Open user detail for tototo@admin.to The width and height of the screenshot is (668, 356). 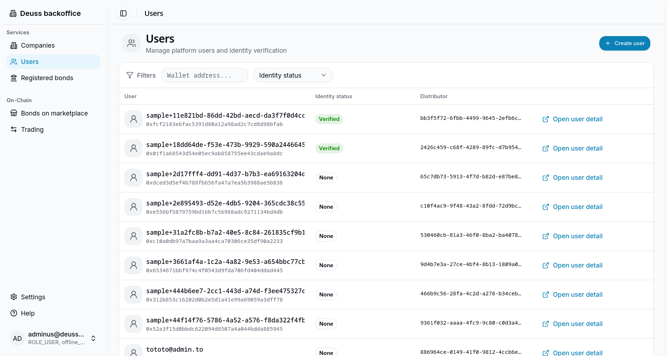[573, 353]
